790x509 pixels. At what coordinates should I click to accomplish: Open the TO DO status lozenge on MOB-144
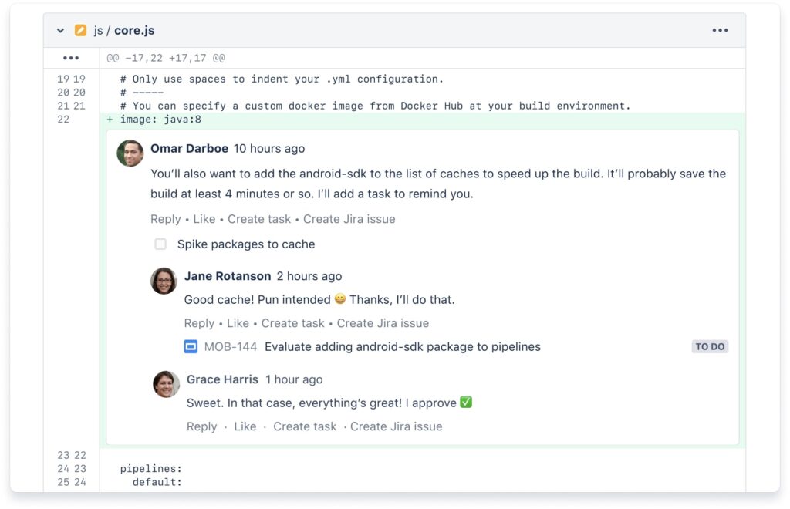click(709, 346)
